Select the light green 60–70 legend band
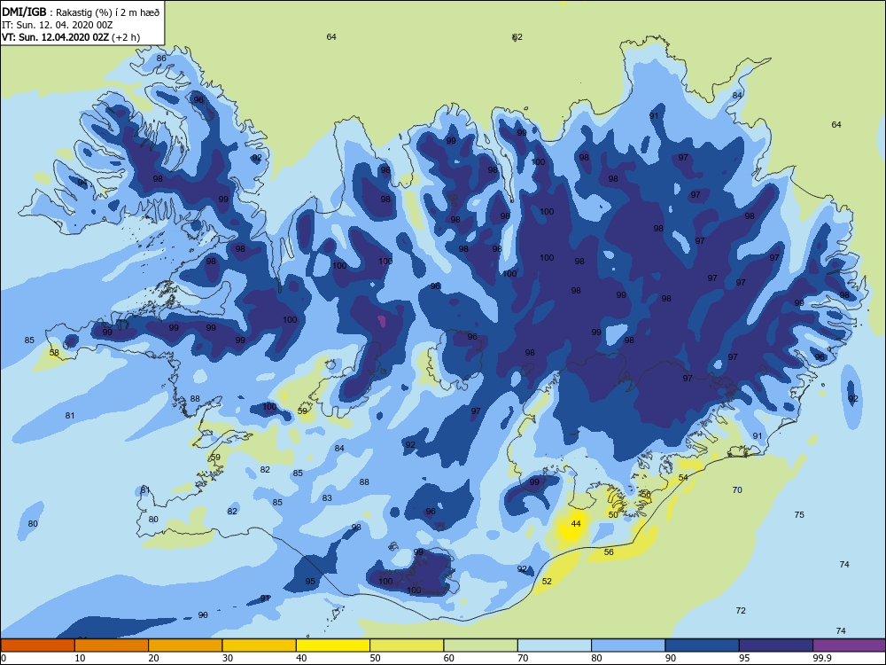886x665 pixels. point(481,645)
